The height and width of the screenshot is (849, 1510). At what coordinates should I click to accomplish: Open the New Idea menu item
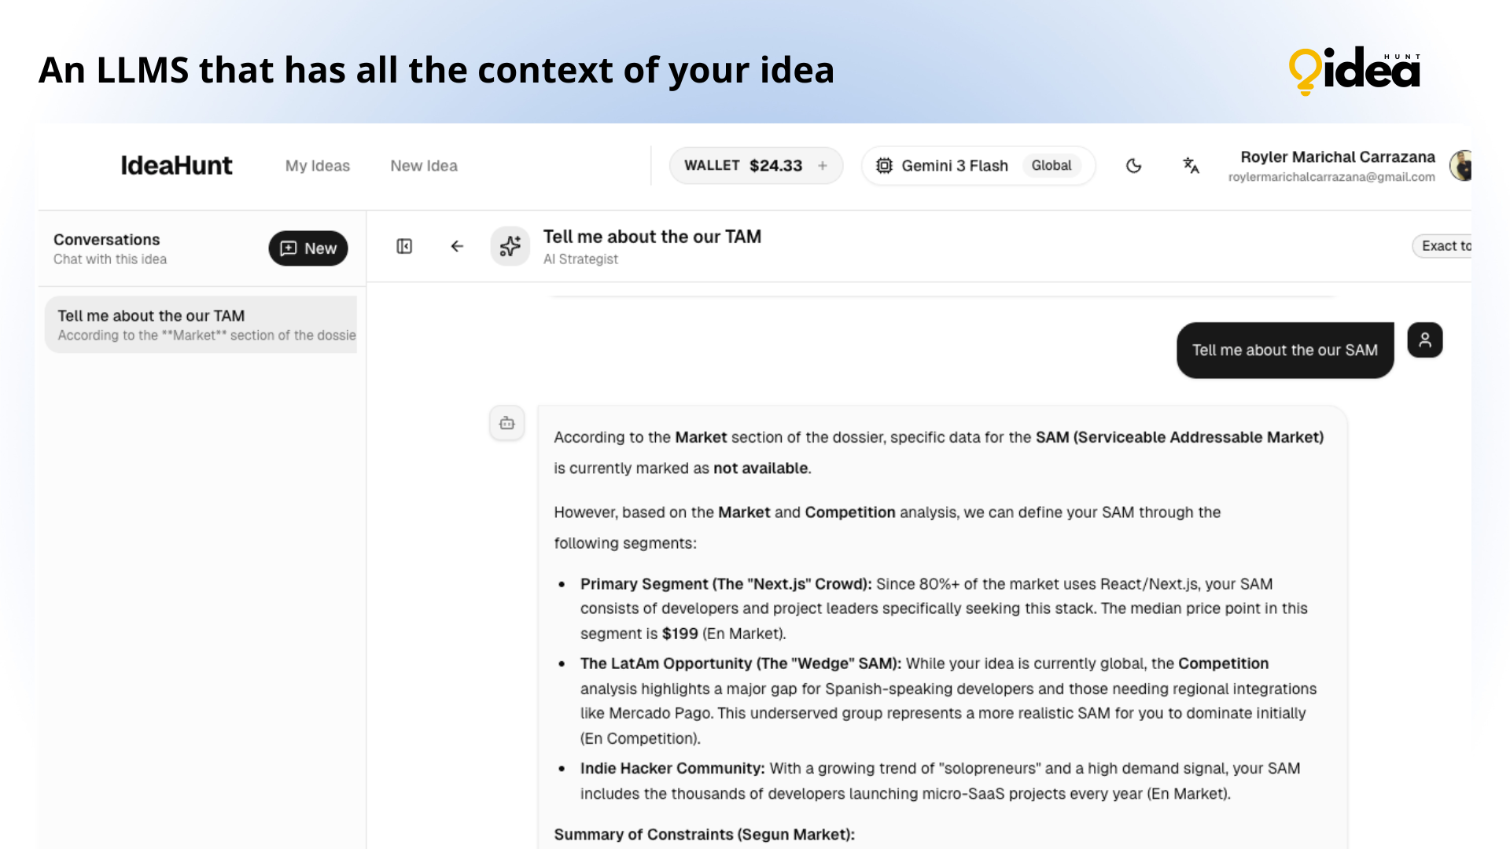(423, 166)
